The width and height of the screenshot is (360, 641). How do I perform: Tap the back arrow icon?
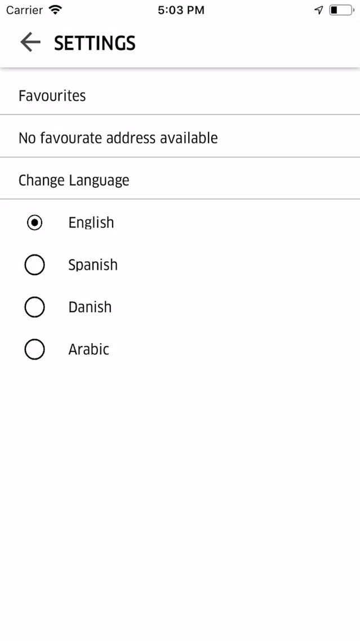point(30,42)
